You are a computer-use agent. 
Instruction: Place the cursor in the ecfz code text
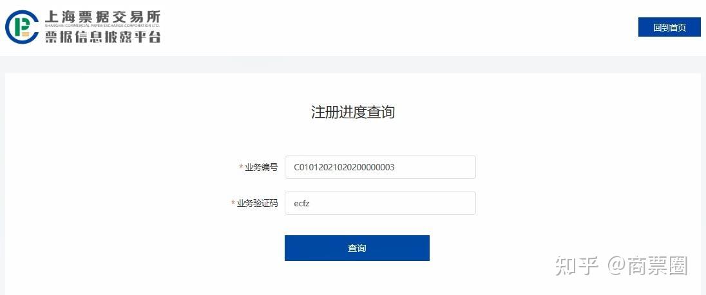click(301, 203)
